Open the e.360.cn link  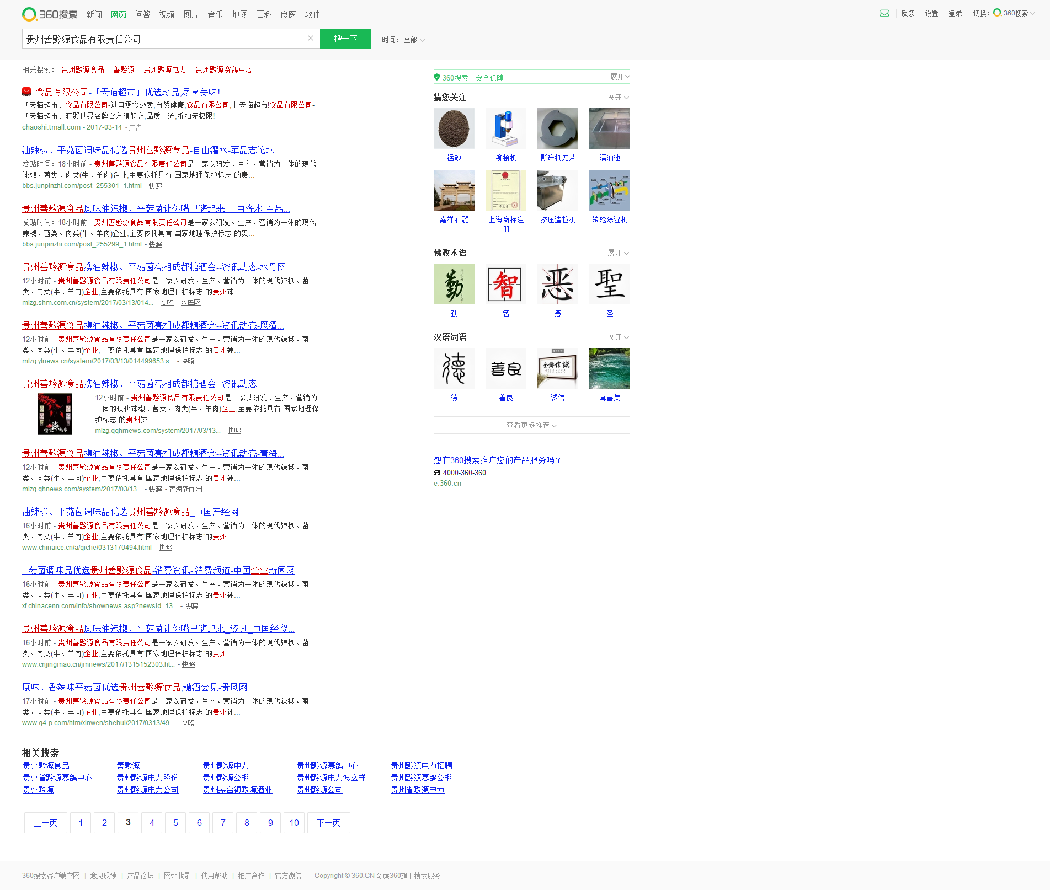coord(447,484)
